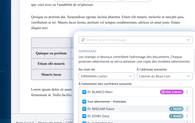Click the Dr BLANCO Marc name
The width and height of the screenshot is (195, 123).
tap(100, 92)
